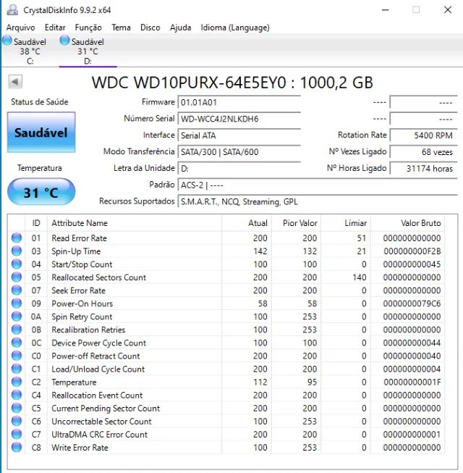463x473 pixels.
Task: Click the 31 °C temperature button
Action: [x=41, y=192]
